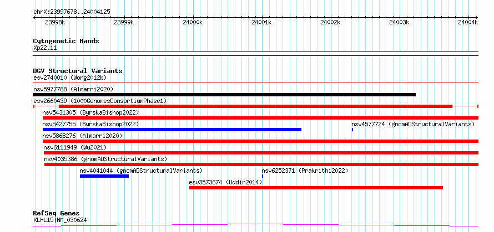
Task: Select the thick red esv2660439 variant bar
Action: 255,106
